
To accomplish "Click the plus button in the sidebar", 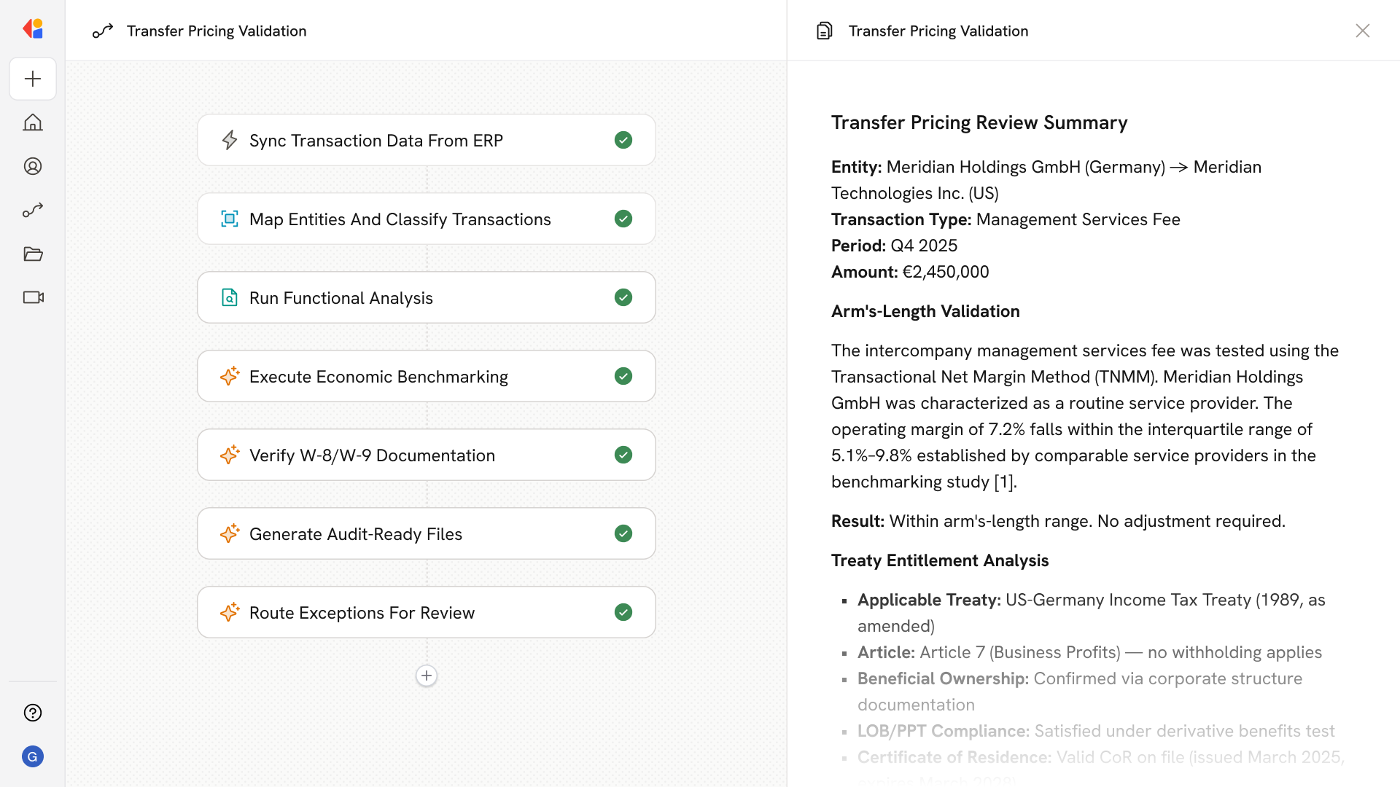I will click(33, 79).
